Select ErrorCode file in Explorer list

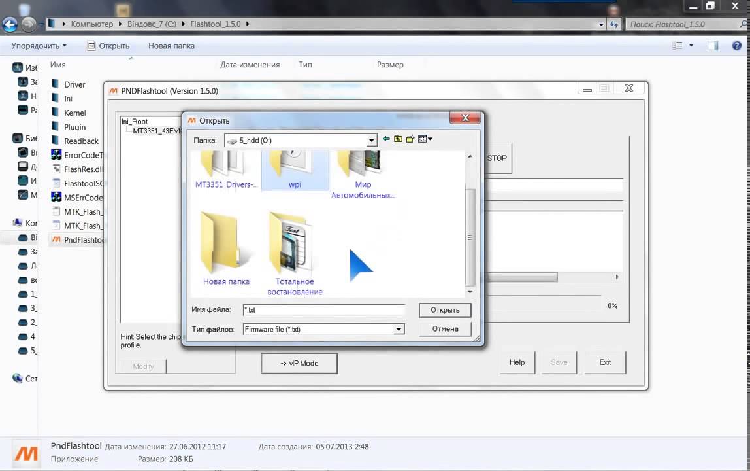click(77, 155)
